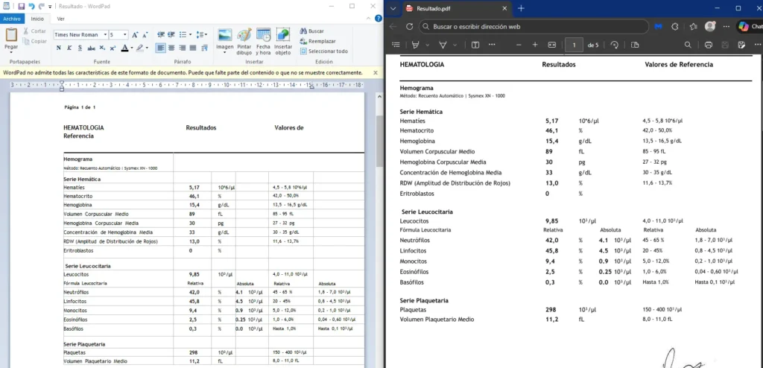Enable center text alignment
The height and width of the screenshot is (368, 763).
coord(171,48)
